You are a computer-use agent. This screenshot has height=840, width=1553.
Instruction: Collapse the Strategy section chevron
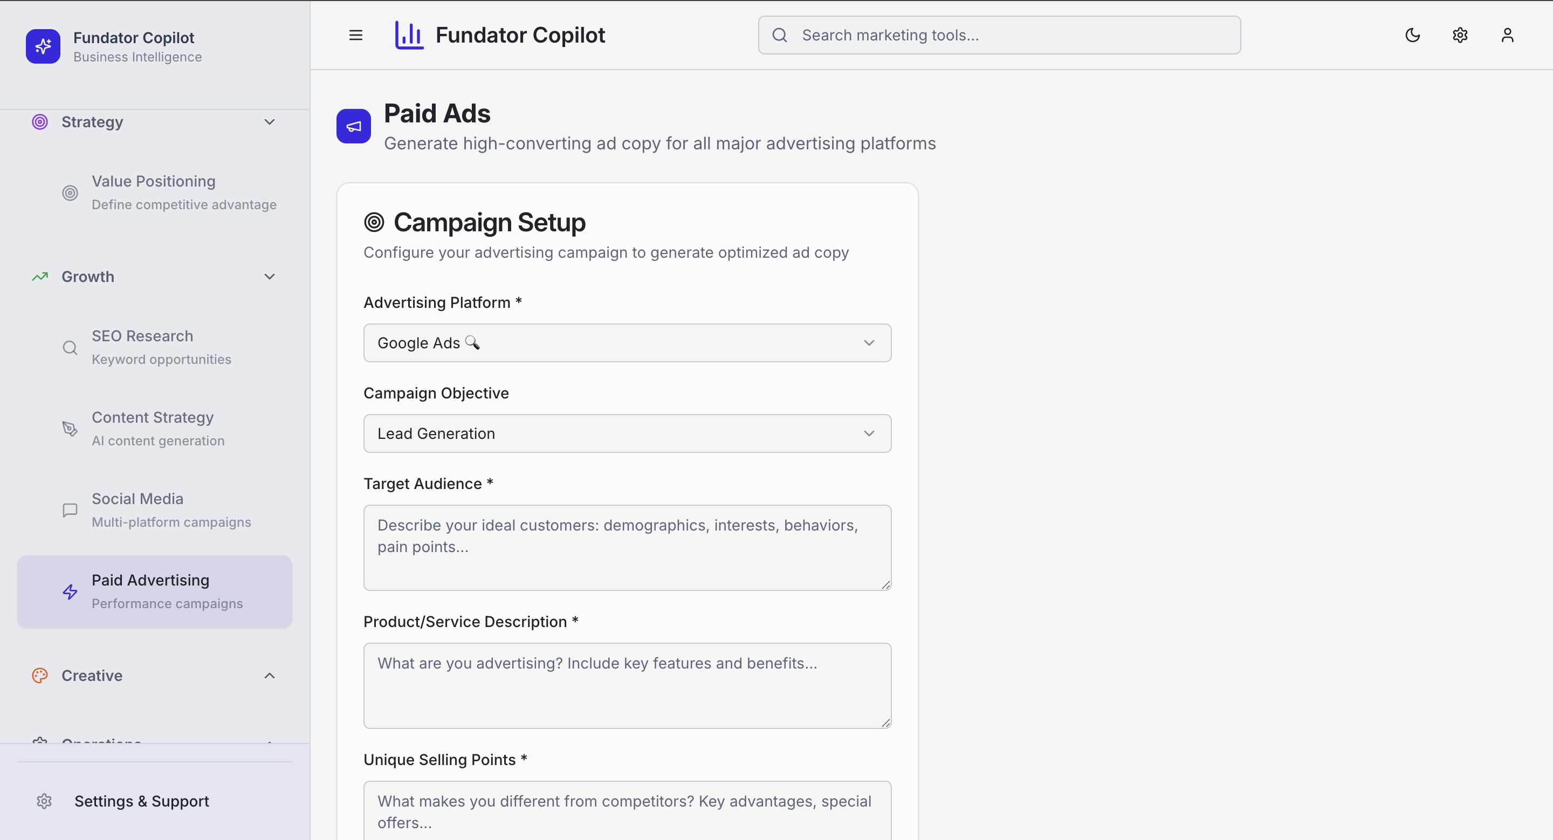coord(270,122)
